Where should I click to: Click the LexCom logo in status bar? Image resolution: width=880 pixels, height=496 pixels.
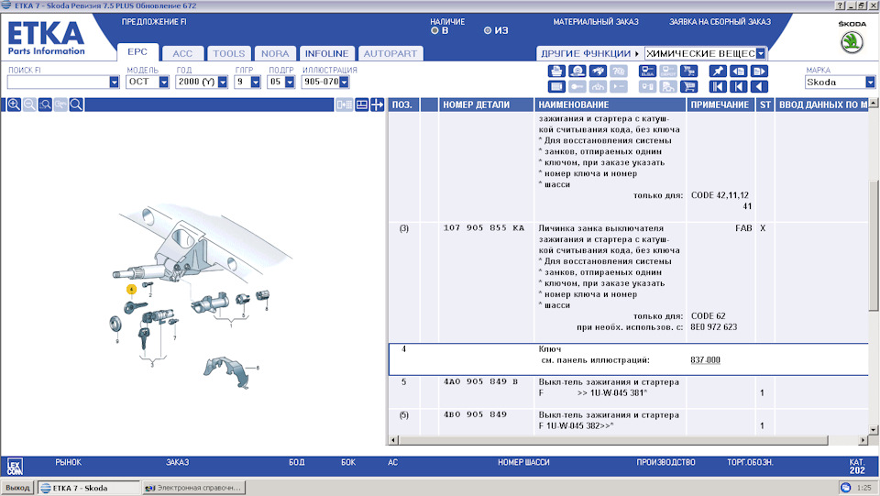pyautogui.click(x=15, y=467)
